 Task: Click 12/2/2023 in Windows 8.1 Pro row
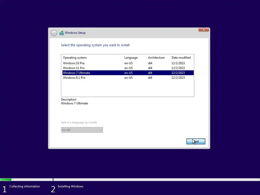(178, 78)
